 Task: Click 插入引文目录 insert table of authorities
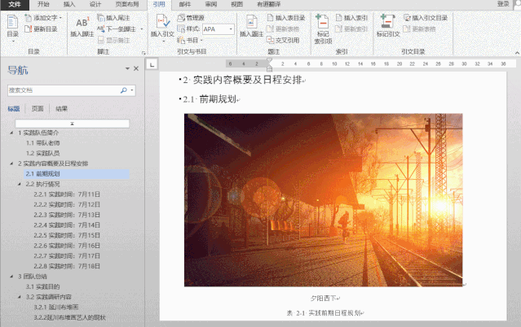426,18
